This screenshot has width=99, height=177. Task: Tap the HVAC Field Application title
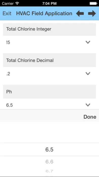(x=44, y=13)
